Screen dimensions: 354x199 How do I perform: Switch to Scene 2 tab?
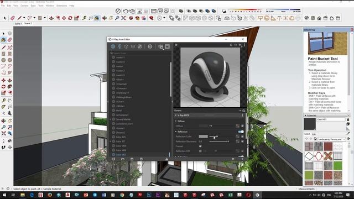click(28, 23)
